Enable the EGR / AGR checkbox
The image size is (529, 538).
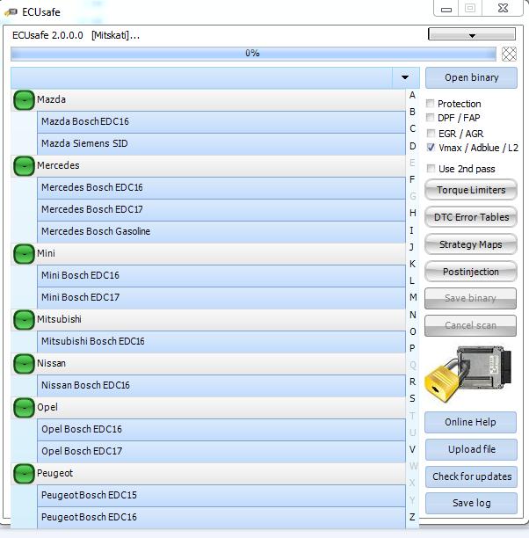pos(431,133)
